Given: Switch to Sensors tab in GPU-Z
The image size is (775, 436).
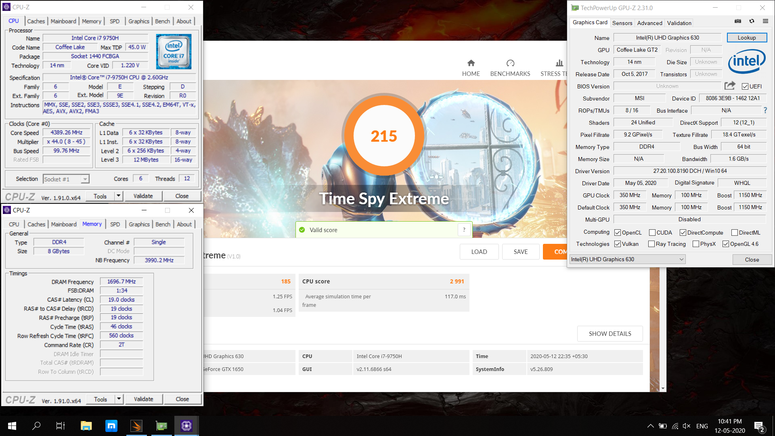Looking at the screenshot, I should coord(622,23).
